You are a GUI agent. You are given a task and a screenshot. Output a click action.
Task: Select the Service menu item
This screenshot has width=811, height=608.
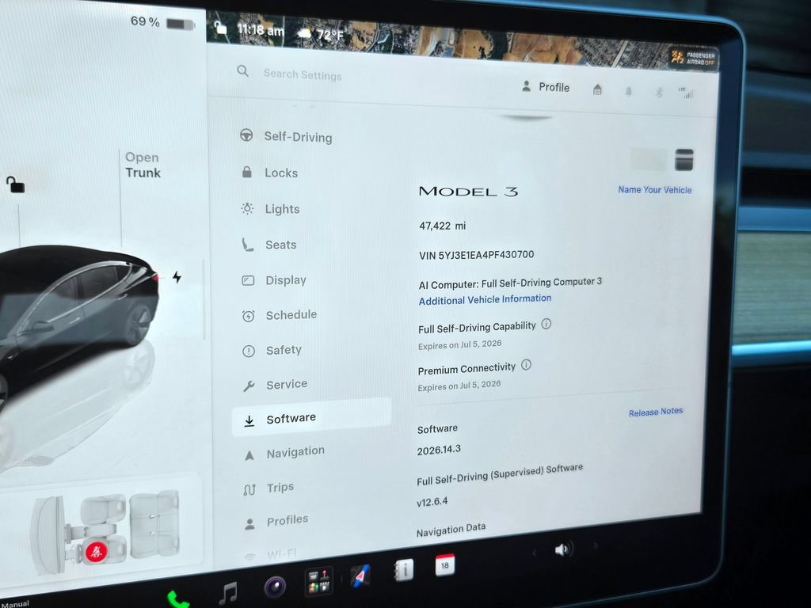275,385
